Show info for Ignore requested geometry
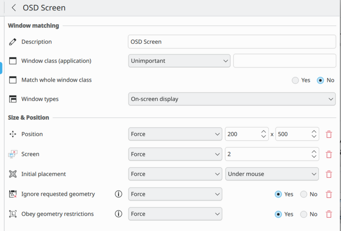 119,194
